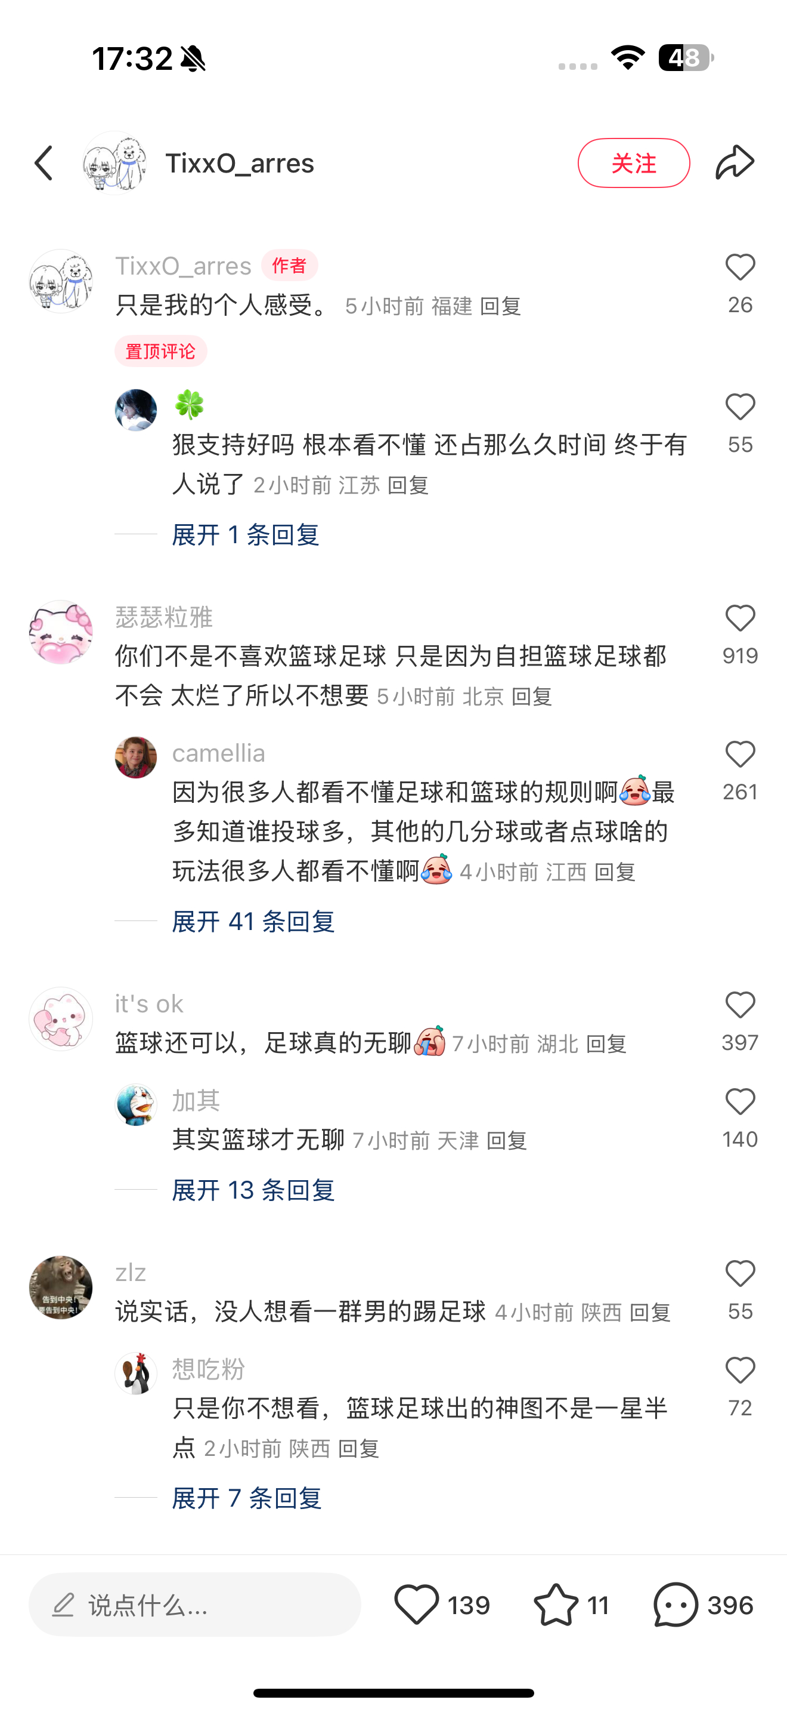Like 想吃粉's reply with 72 likes

click(740, 1371)
